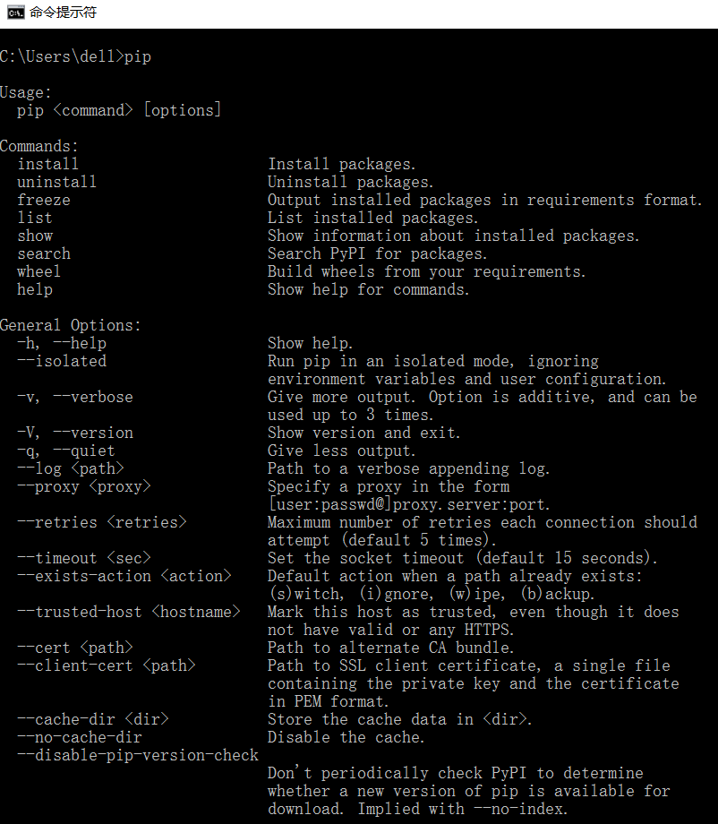
Task: Click the 命令提示符 window title text
Action: click(x=63, y=13)
